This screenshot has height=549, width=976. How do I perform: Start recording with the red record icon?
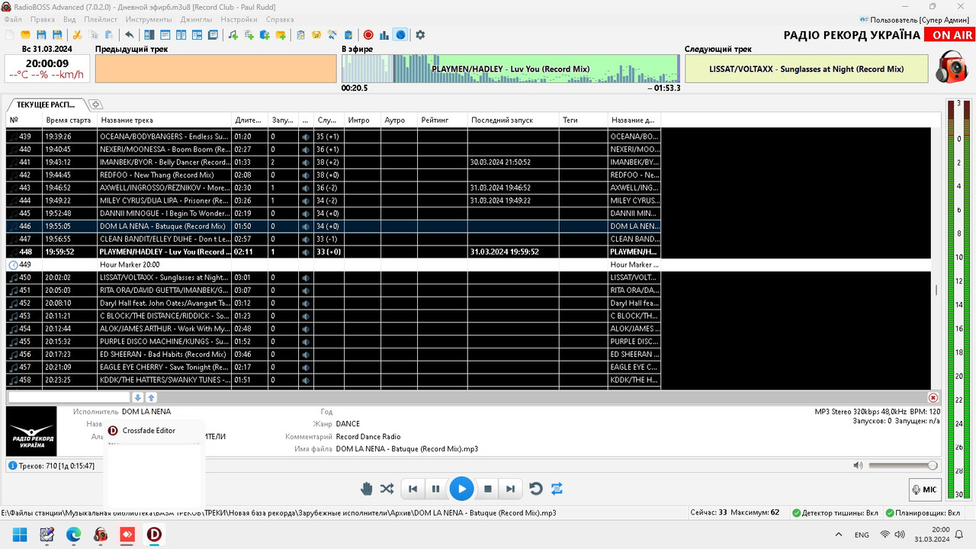point(368,35)
